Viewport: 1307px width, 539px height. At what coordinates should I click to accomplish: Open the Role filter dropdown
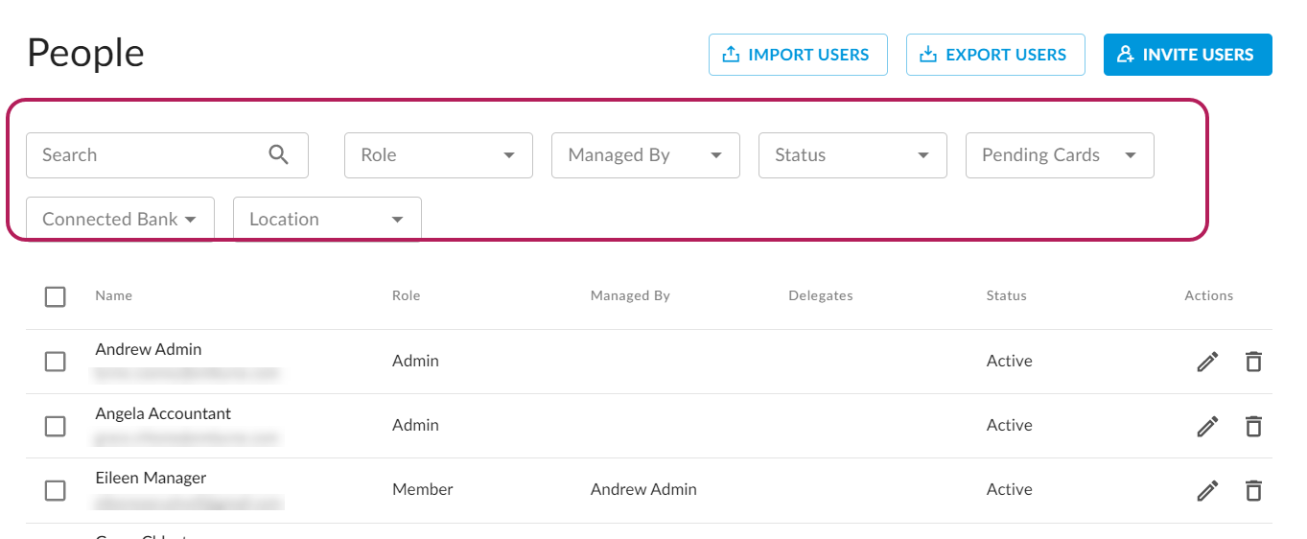click(x=438, y=155)
